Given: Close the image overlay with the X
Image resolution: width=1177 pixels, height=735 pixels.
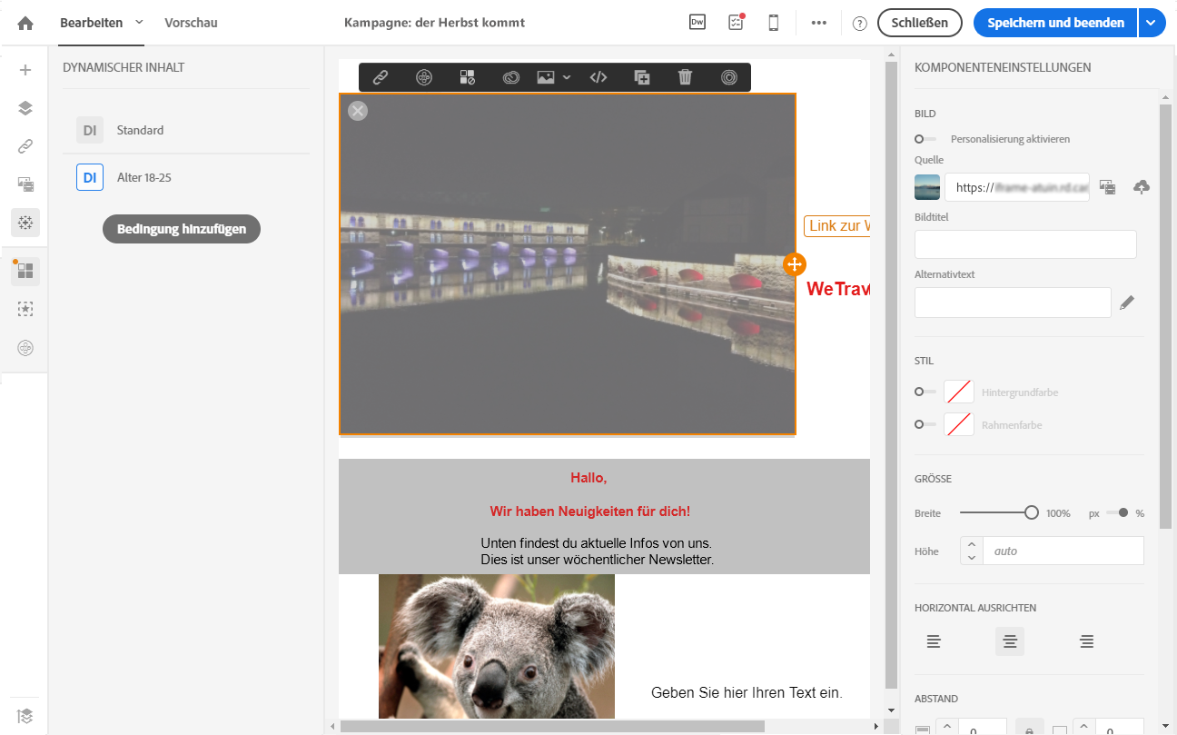Looking at the screenshot, I should tap(358, 111).
